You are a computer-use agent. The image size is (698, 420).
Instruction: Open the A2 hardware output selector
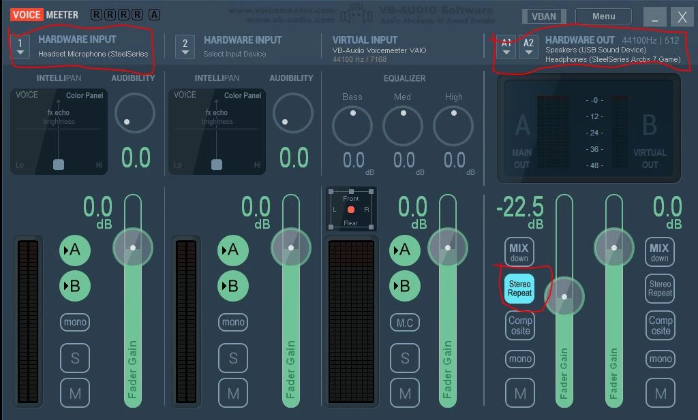(528, 46)
